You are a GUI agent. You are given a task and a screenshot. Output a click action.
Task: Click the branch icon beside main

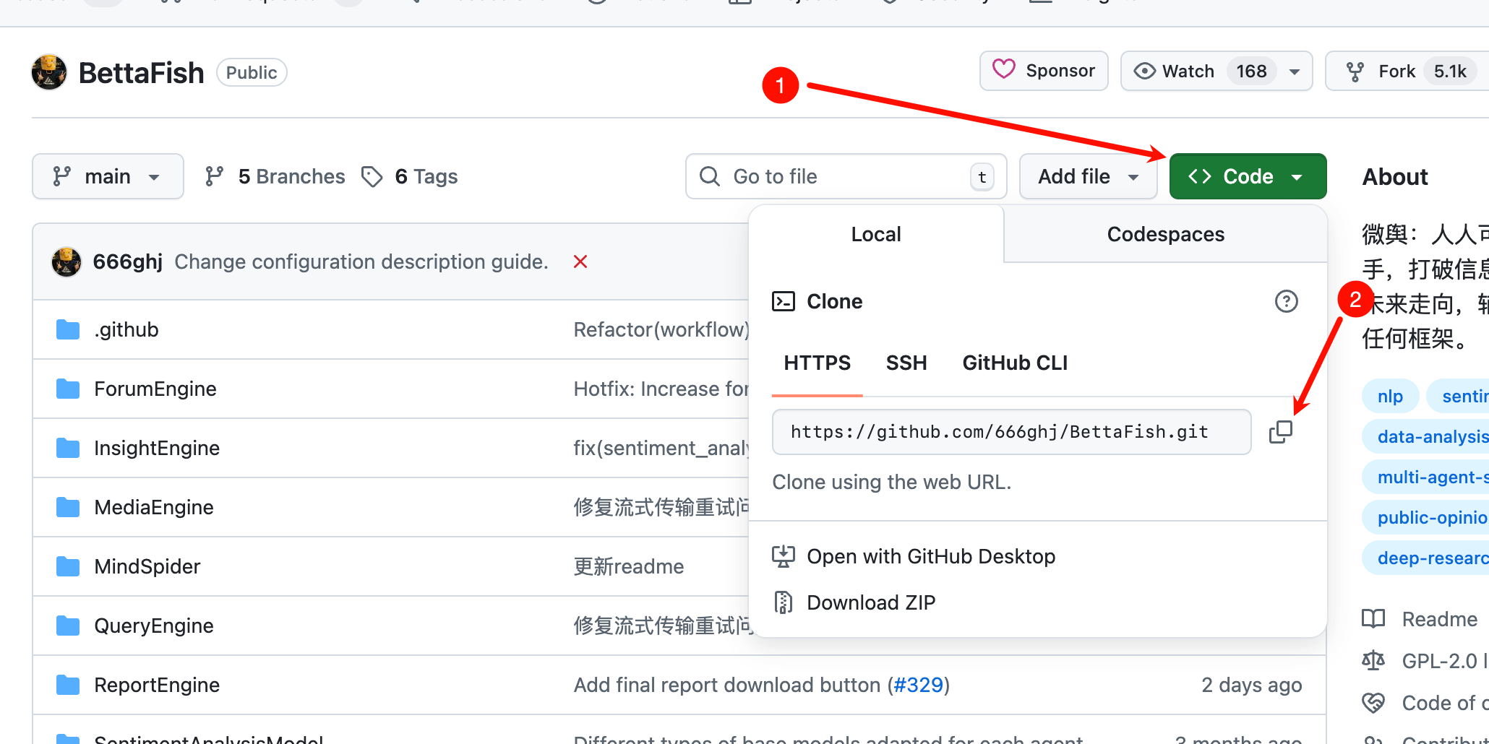click(62, 176)
